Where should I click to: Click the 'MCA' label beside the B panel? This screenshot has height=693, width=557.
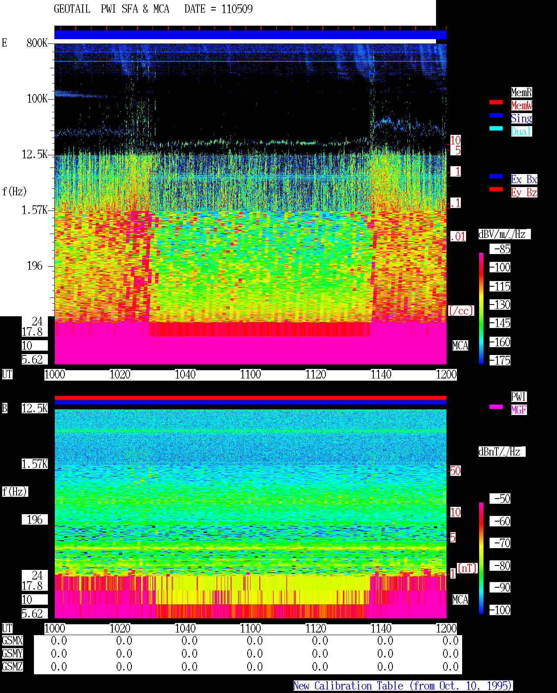[x=460, y=599]
